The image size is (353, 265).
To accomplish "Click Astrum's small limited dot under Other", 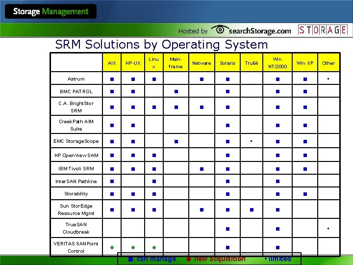I will (x=328, y=79).
